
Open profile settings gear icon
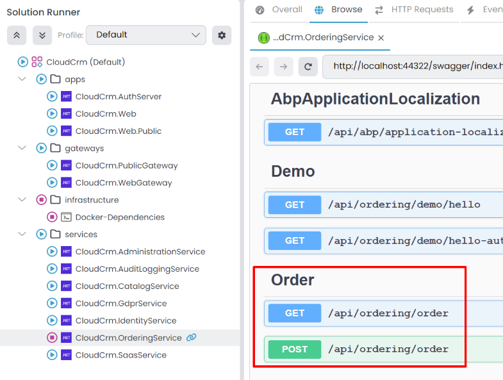pyautogui.click(x=222, y=35)
